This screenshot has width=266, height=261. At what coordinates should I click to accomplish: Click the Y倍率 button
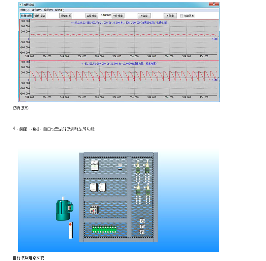(170, 16)
